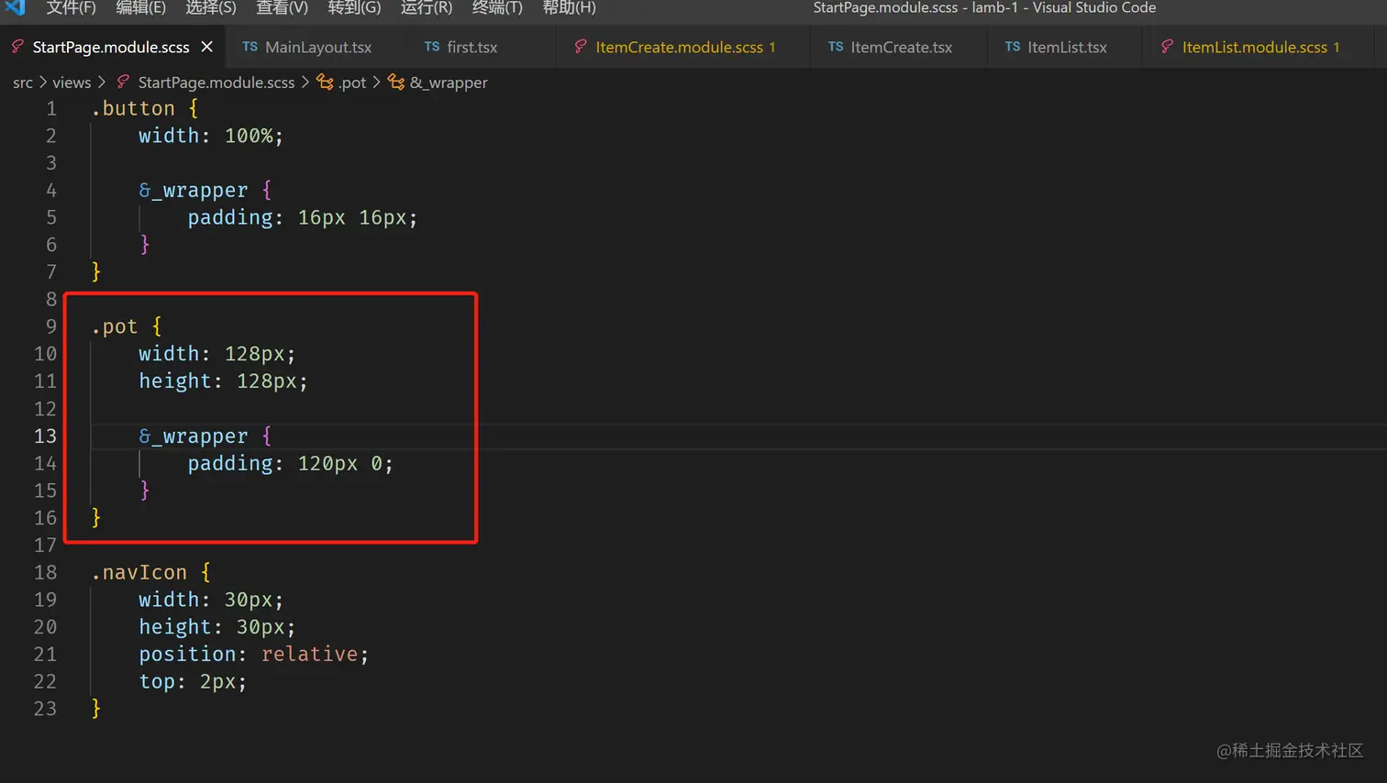Image resolution: width=1387 pixels, height=783 pixels.
Task: Click the TS icon on ItemList.tsx tab
Action: pos(1013,47)
